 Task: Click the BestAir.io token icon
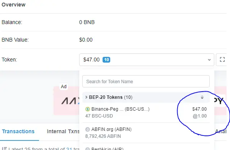(x=88, y=149)
